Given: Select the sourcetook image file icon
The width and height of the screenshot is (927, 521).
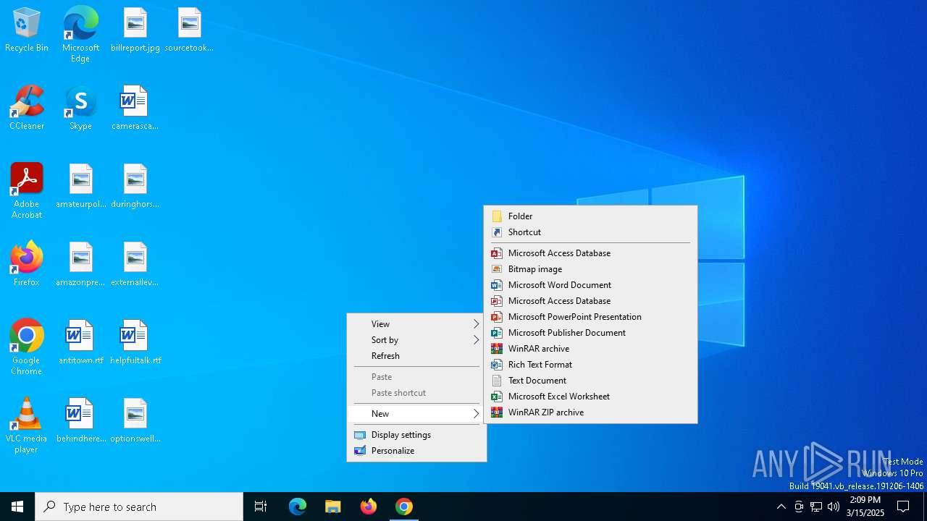Looking at the screenshot, I should click(x=189, y=30).
